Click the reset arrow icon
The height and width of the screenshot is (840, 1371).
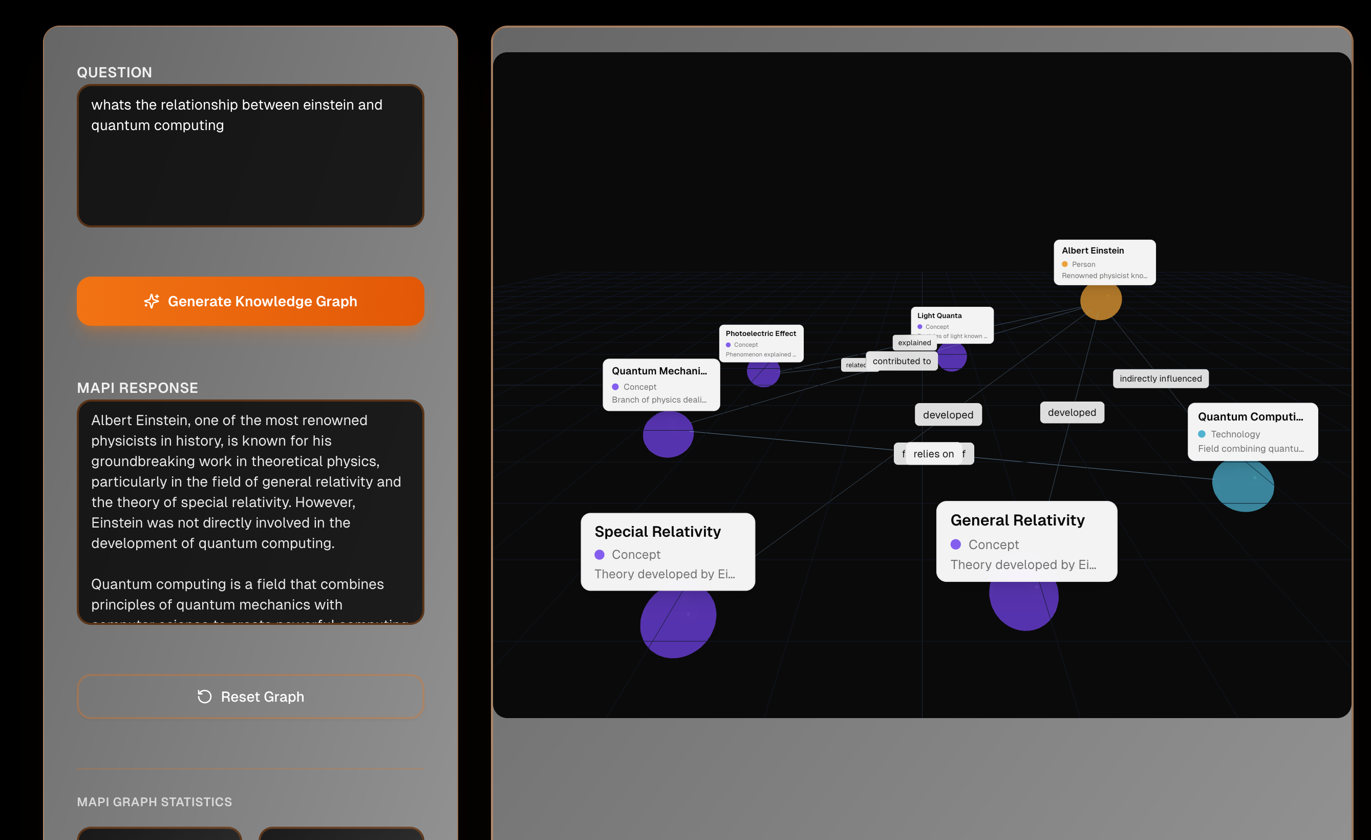click(205, 697)
